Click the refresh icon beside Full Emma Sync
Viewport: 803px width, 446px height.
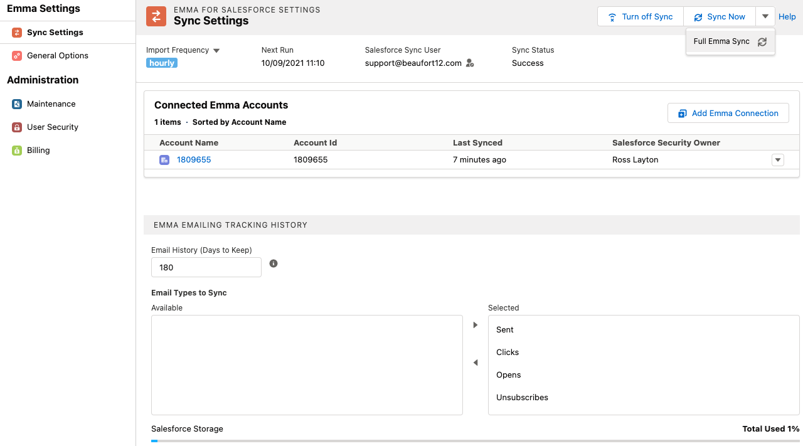(x=762, y=42)
